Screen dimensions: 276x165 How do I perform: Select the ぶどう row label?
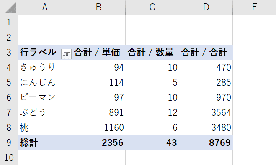click(x=45, y=112)
